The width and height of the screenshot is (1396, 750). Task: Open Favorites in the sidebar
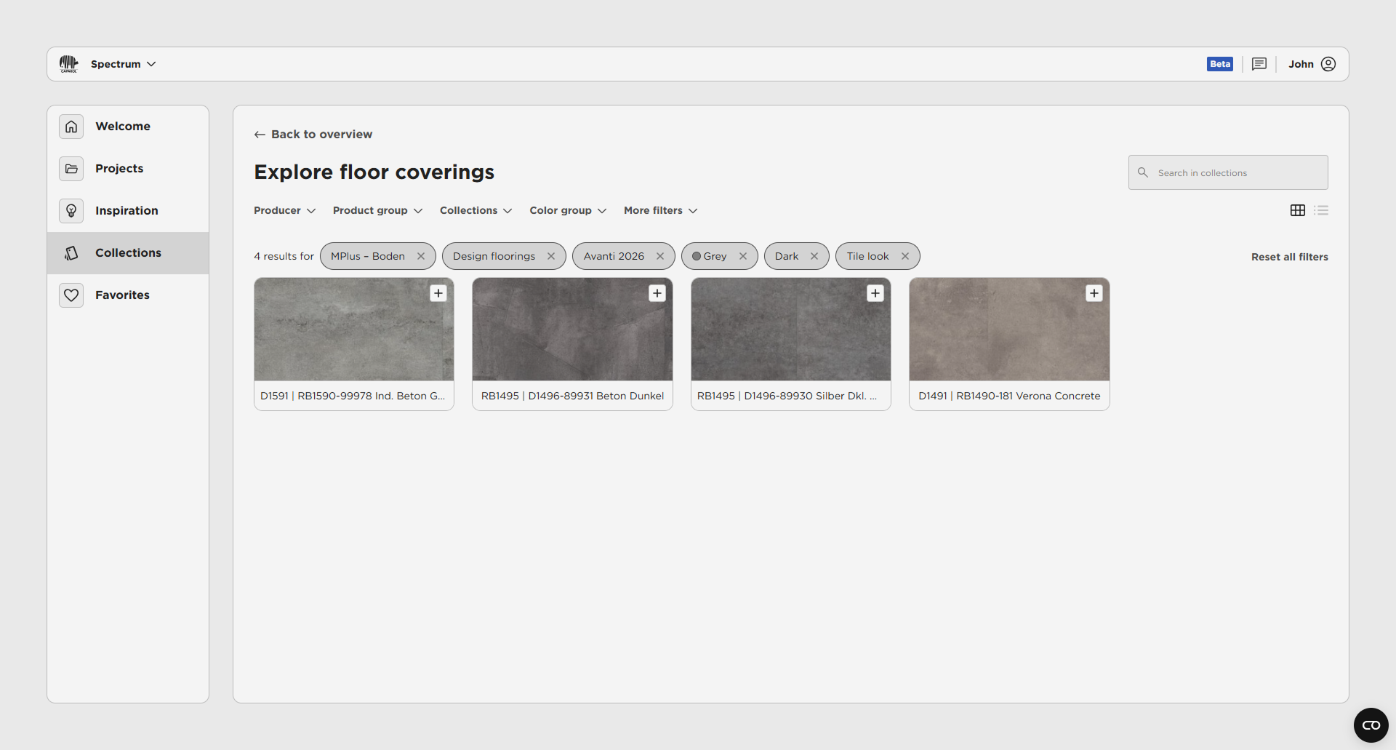[122, 295]
